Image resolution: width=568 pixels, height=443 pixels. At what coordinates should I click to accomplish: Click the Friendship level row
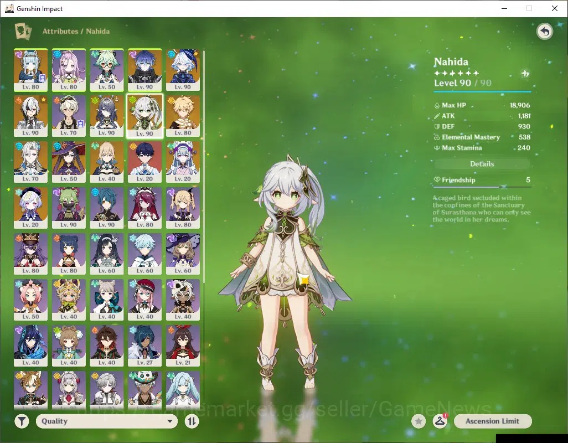(x=482, y=180)
